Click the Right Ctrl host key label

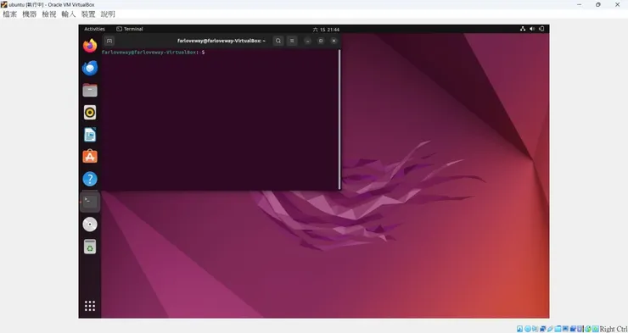click(x=614, y=329)
